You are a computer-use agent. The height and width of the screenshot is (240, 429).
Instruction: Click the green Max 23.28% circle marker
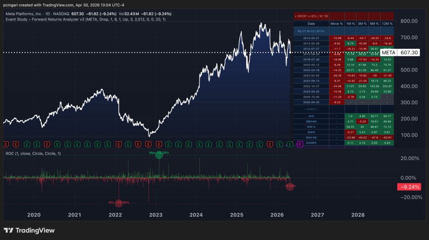click(x=159, y=155)
